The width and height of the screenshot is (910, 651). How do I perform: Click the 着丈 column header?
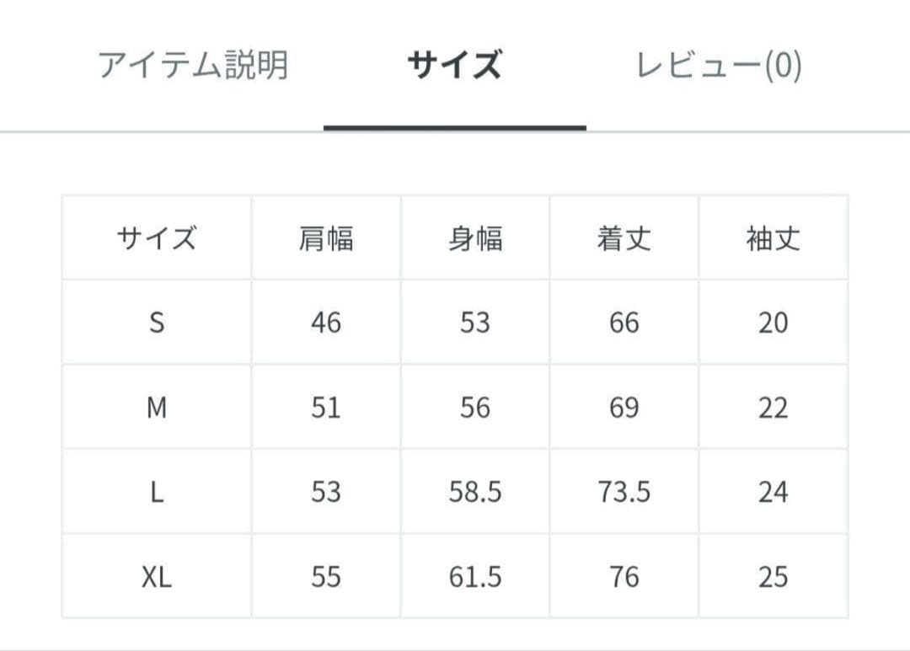(624, 239)
